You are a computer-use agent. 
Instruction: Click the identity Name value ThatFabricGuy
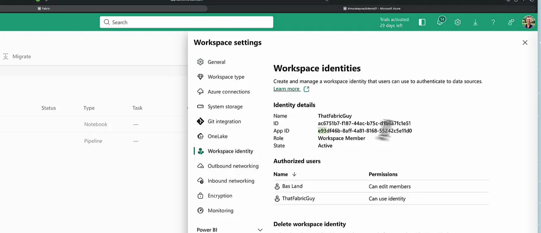[335, 116]
